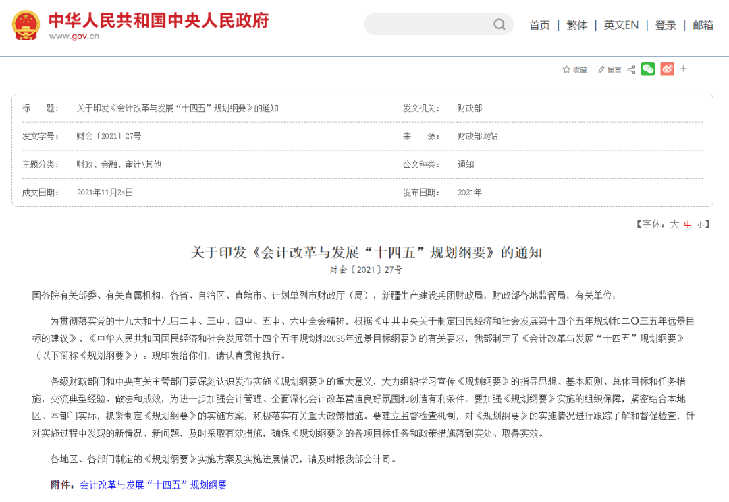The image size is (729, 502).
Task: Click the plus icon for more sharing options
Action: (x=683, y=69)
